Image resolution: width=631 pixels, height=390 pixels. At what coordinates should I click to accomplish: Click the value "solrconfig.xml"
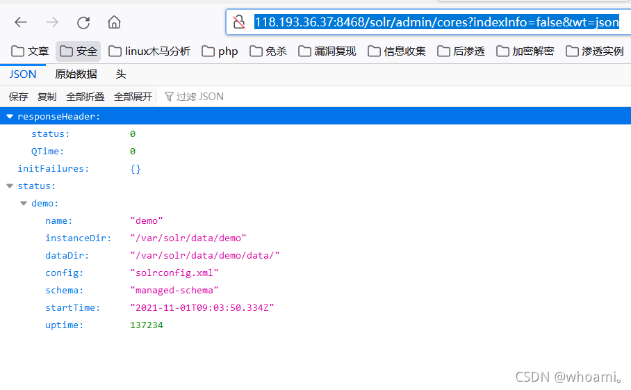pos(174,273)
